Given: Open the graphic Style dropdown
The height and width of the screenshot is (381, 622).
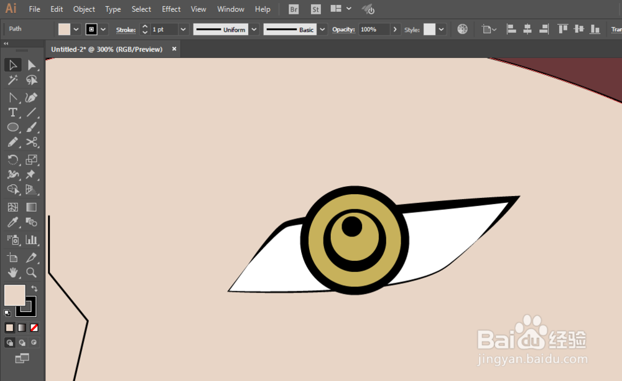Looking at the screenshot, I should (441, 29).
